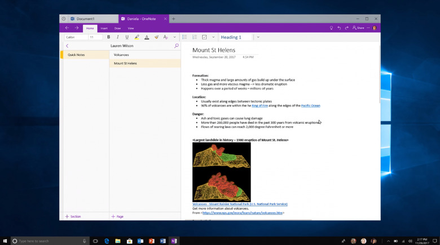
Task: Open the Document1 window tab
Action: tap(85, 19)
